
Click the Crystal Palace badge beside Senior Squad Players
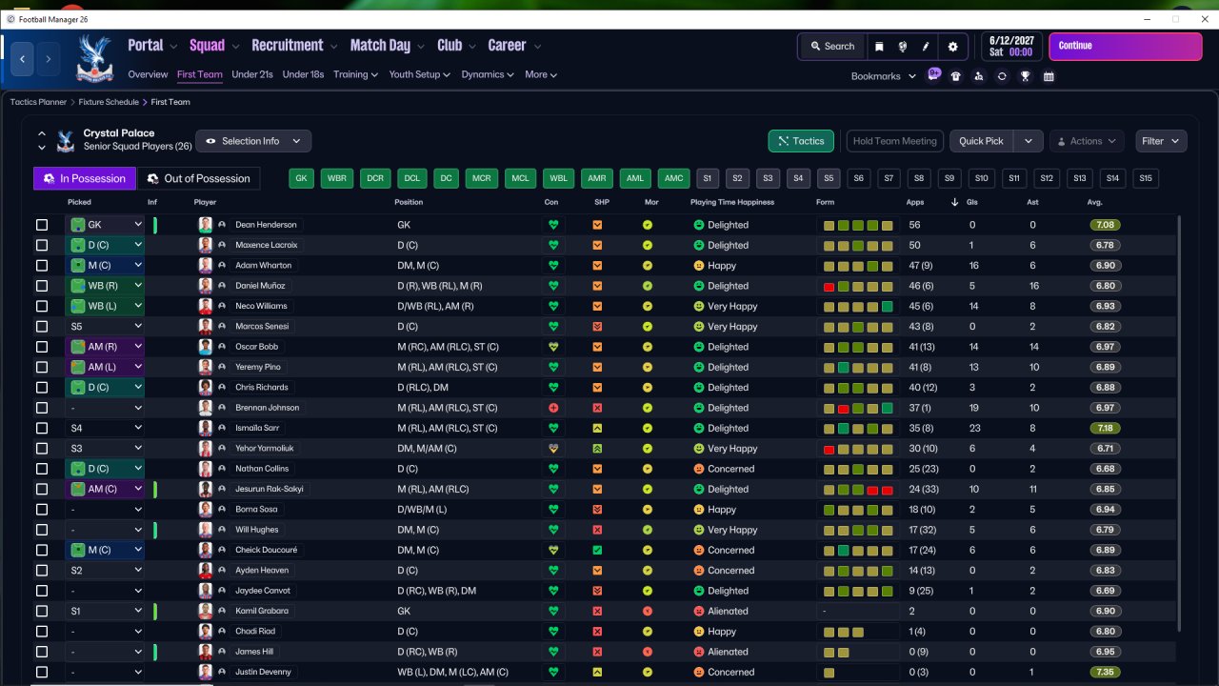pyautogui.click(x=66, y=141)
